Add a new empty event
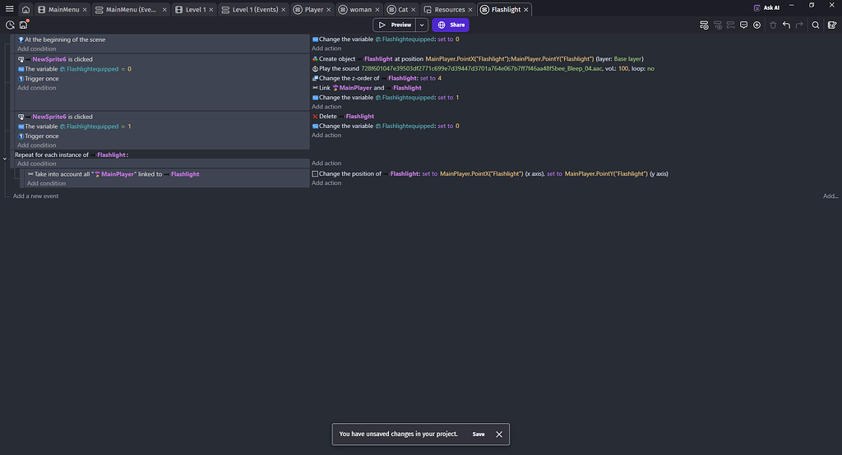 click(704, 25)
